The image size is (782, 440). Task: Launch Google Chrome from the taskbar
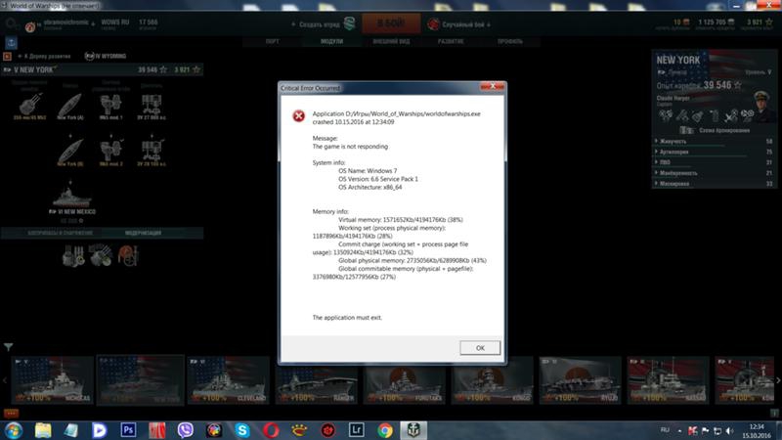[x=384, y=429]
